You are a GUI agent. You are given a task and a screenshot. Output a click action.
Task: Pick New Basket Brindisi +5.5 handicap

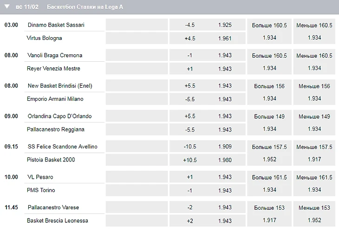tap(208, 86)
